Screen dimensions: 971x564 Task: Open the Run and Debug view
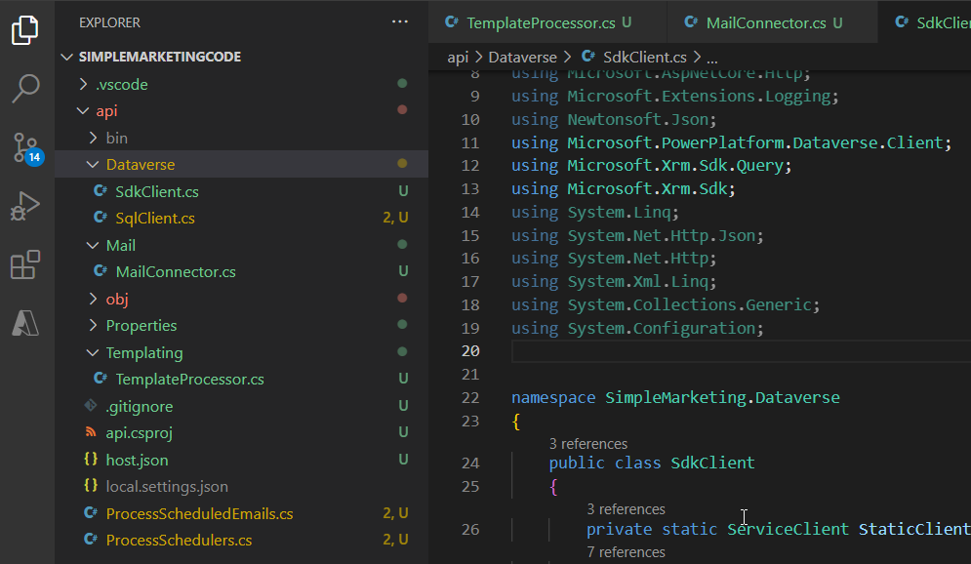pos(25,206)
